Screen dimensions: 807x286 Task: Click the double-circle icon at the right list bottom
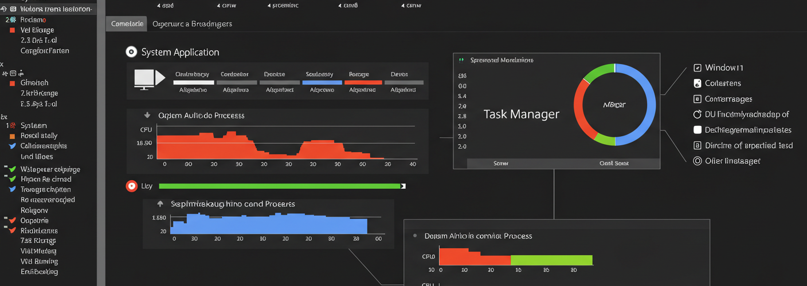[698, 161]
